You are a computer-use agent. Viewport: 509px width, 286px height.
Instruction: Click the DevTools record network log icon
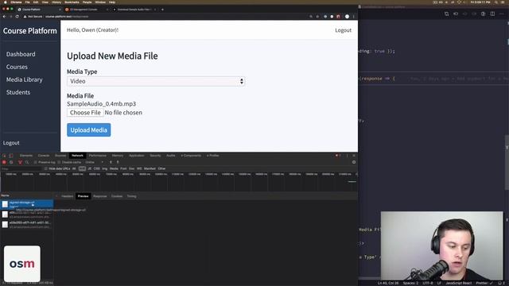pyautogui.click(x=4, y=162)
